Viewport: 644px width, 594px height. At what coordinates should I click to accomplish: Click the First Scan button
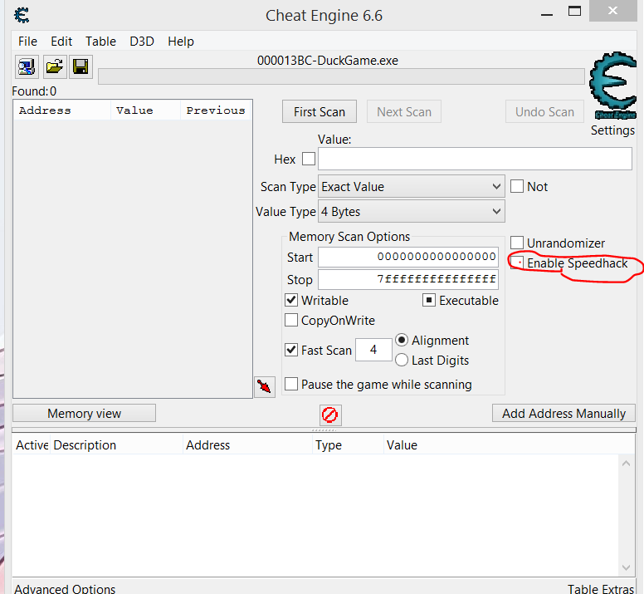[x=320, y=111]
